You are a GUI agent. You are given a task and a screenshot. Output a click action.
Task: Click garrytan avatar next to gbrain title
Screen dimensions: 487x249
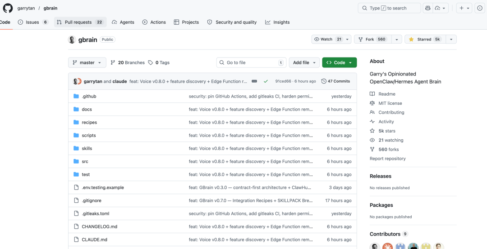coord(72,40)
